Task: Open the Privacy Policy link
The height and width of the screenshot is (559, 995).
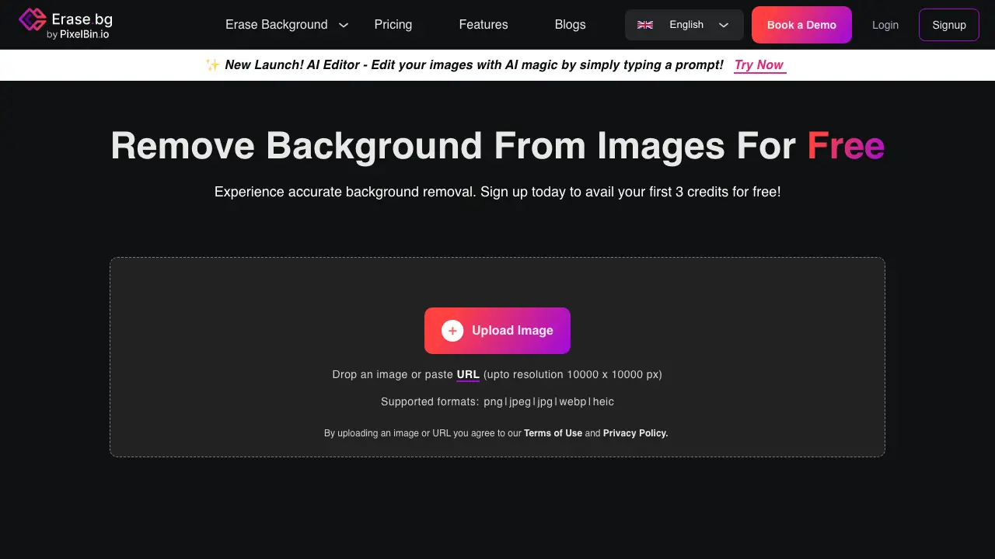Action: (x=635, y=433)
